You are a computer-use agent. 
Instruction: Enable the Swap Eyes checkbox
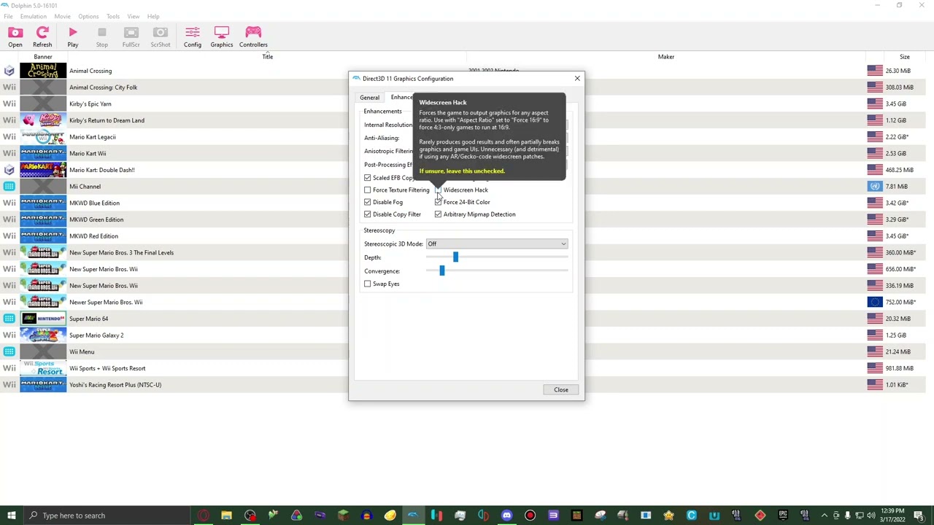pyautogui.click(x=368, y=284)
